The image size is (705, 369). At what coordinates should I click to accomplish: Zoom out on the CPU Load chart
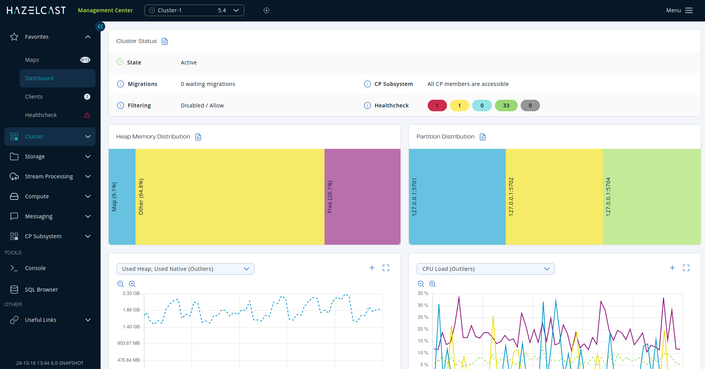[421, 284]
